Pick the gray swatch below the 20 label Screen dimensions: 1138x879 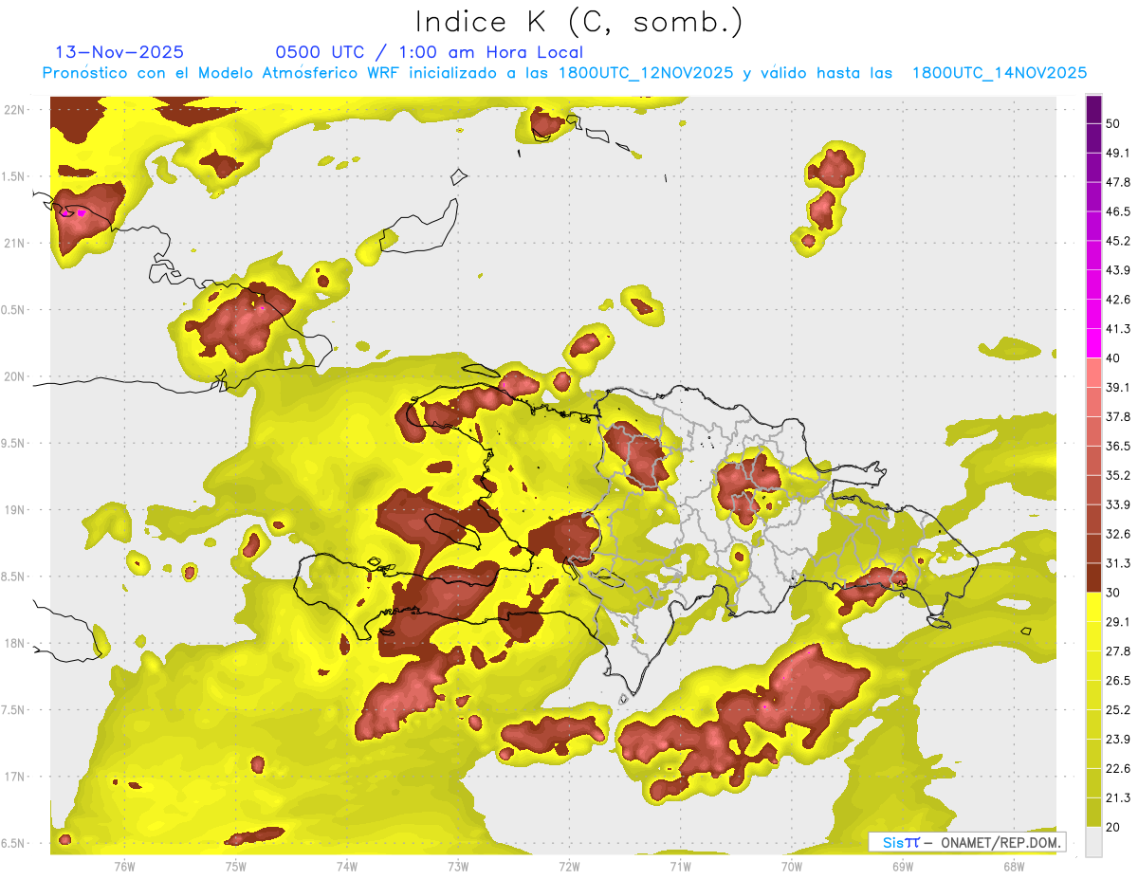1093,842
